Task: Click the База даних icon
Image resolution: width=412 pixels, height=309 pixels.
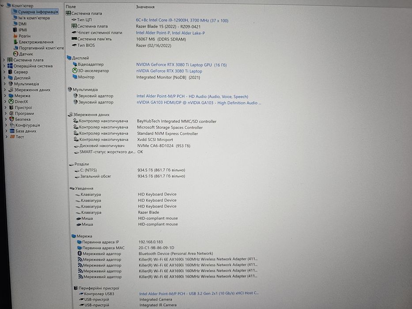Action: point(12,131)
